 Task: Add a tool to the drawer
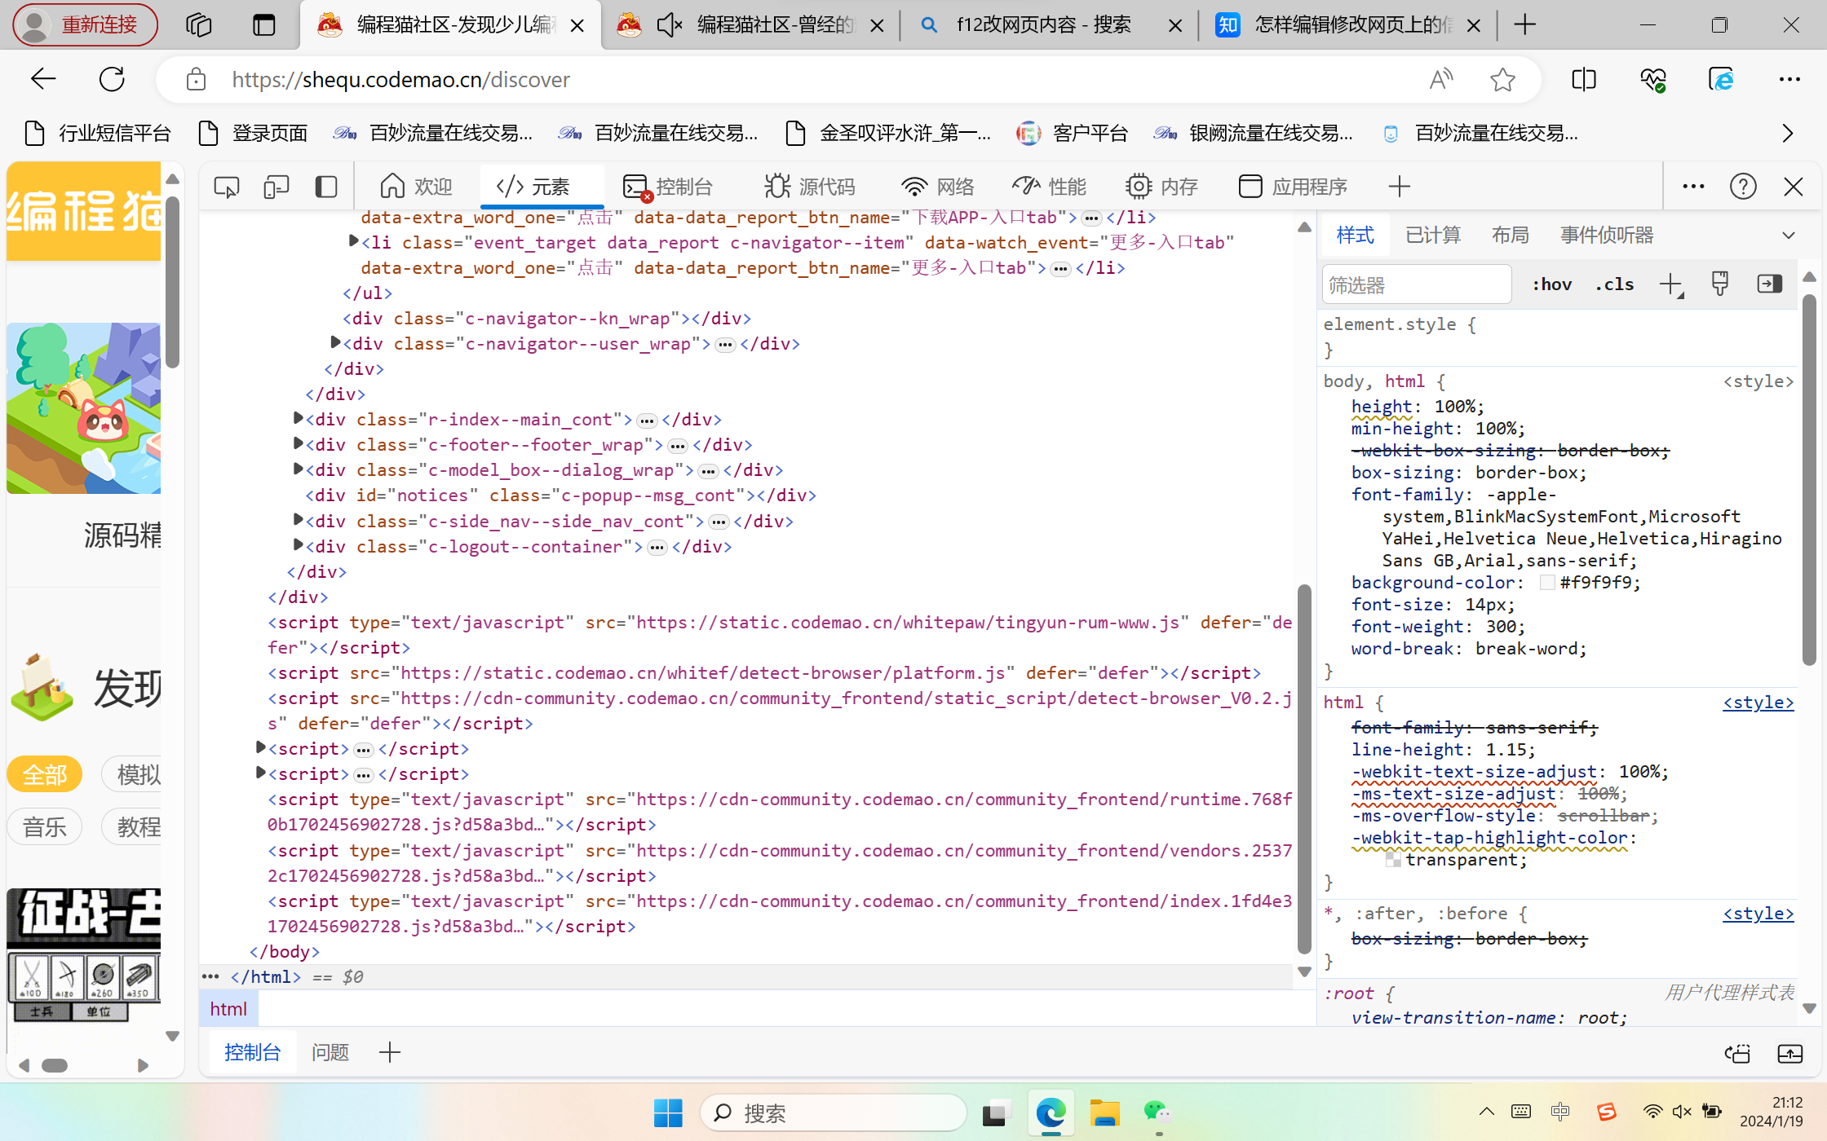pyautogui.click(x=390, y=1052)
